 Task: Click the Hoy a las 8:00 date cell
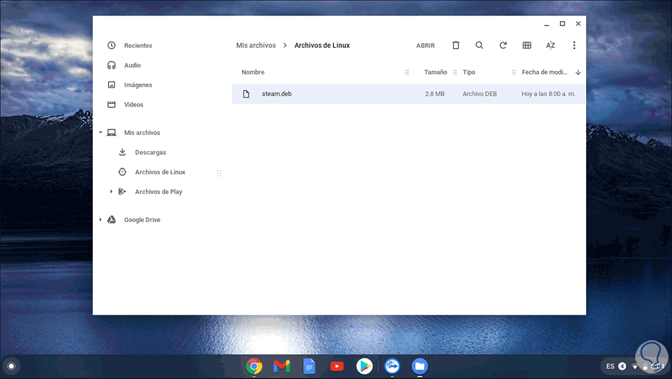point(548,94)
